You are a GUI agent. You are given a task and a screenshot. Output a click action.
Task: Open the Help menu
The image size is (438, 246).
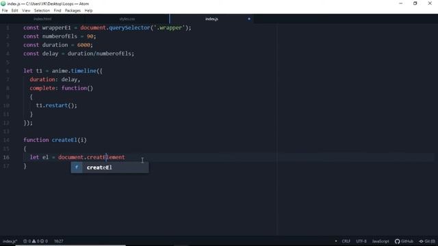click(x=88, y=11)
